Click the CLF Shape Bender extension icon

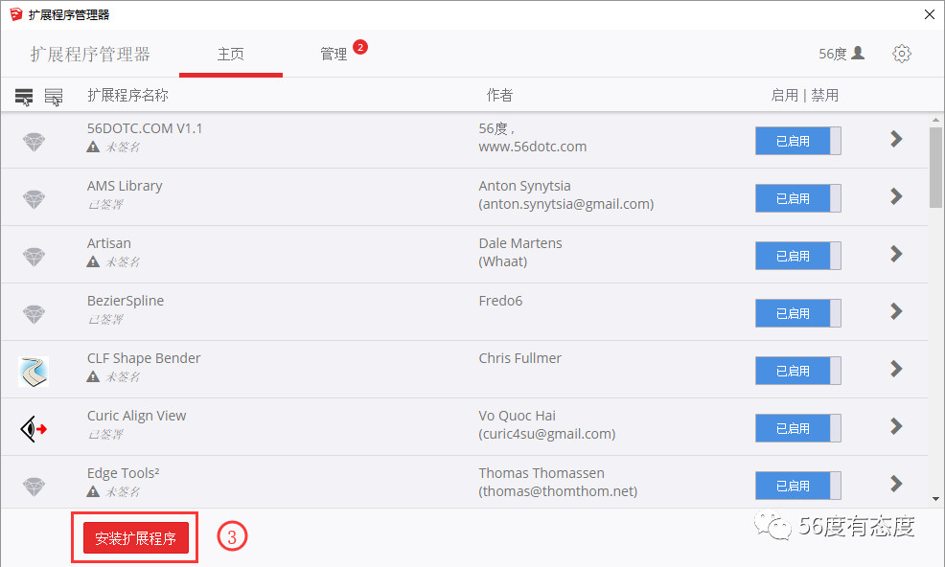point(34,371)
